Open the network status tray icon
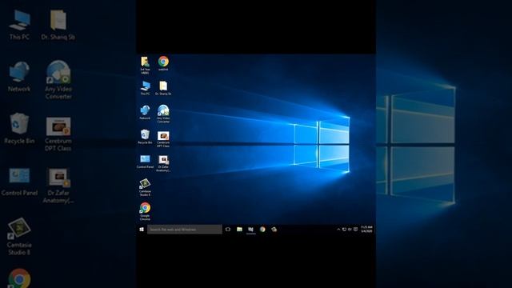This screenshot has width=512, height=288. click(x=344, y=230)
